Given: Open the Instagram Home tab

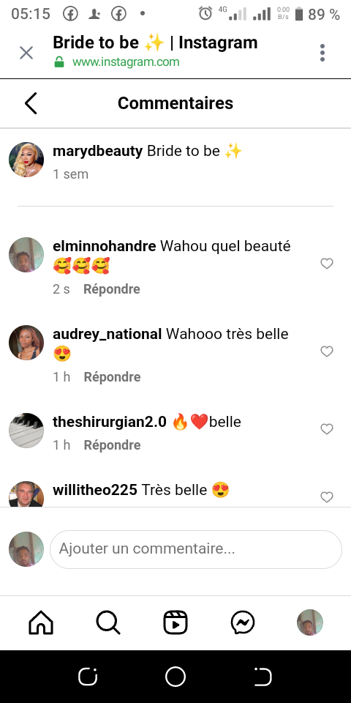Looking at the screenshot, I should [41, 622].
